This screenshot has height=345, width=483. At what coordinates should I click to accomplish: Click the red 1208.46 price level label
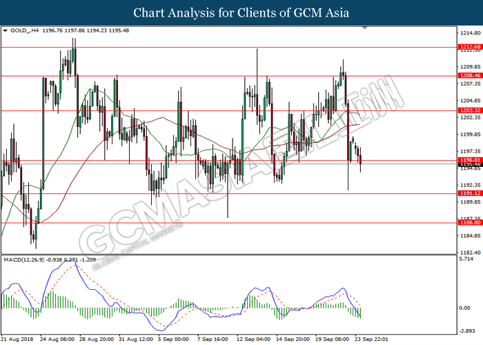471,75
